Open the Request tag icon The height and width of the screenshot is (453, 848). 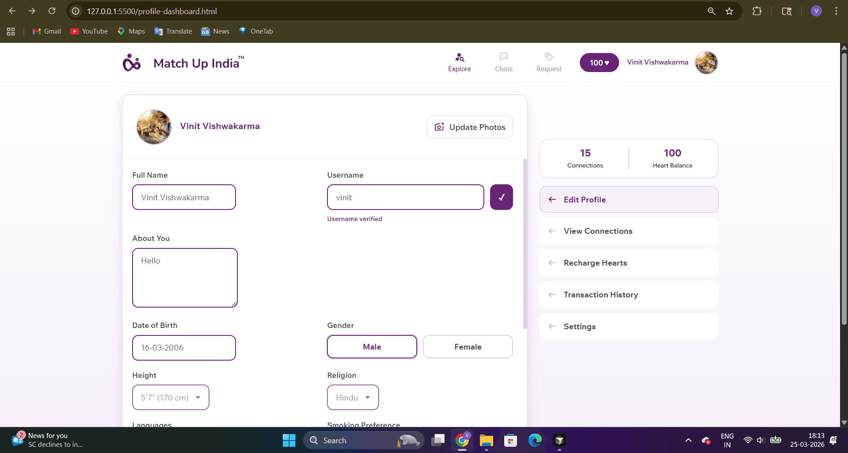click(x=549, y=57)
